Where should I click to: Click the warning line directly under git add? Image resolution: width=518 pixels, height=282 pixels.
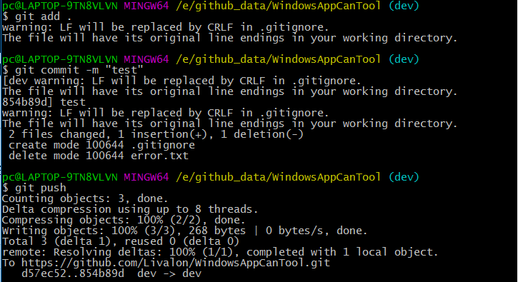point(166,27)
